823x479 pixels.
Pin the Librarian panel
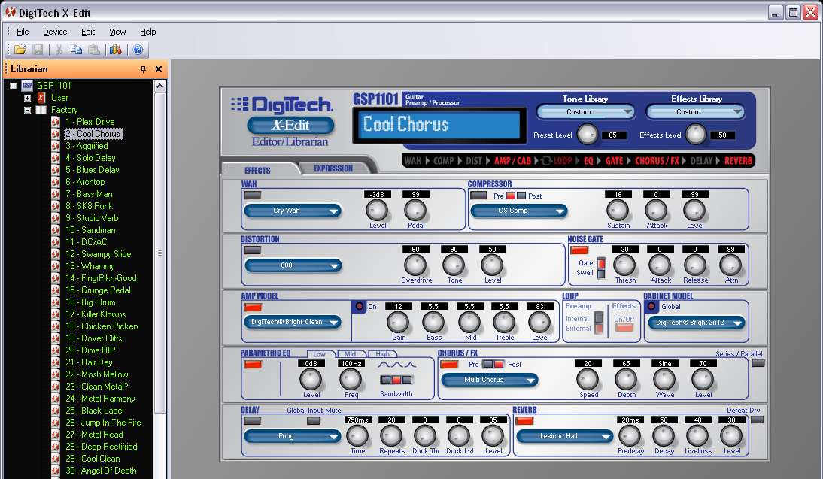point(143,69)
